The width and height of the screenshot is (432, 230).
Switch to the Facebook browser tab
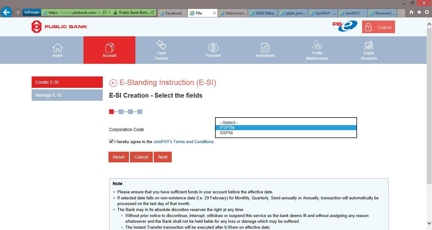172,13
